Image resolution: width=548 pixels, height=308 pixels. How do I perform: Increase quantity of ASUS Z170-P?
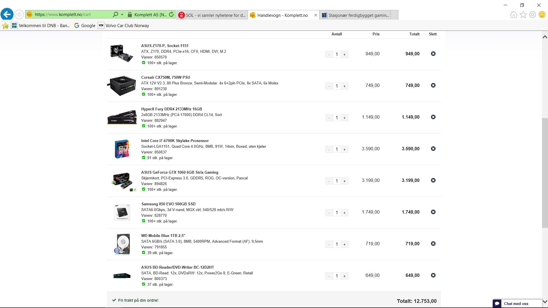pos(344,54)
